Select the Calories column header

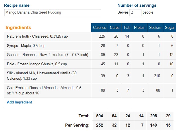99,27
